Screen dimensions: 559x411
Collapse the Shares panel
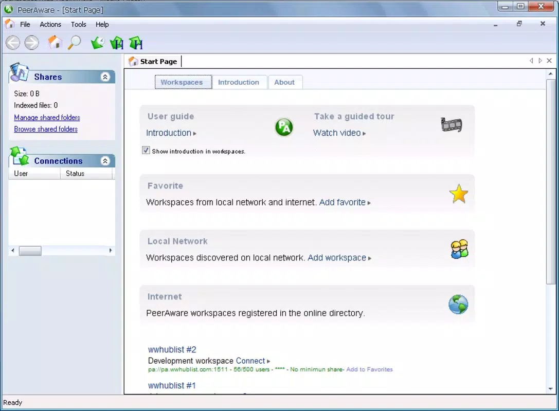(105, 77)
